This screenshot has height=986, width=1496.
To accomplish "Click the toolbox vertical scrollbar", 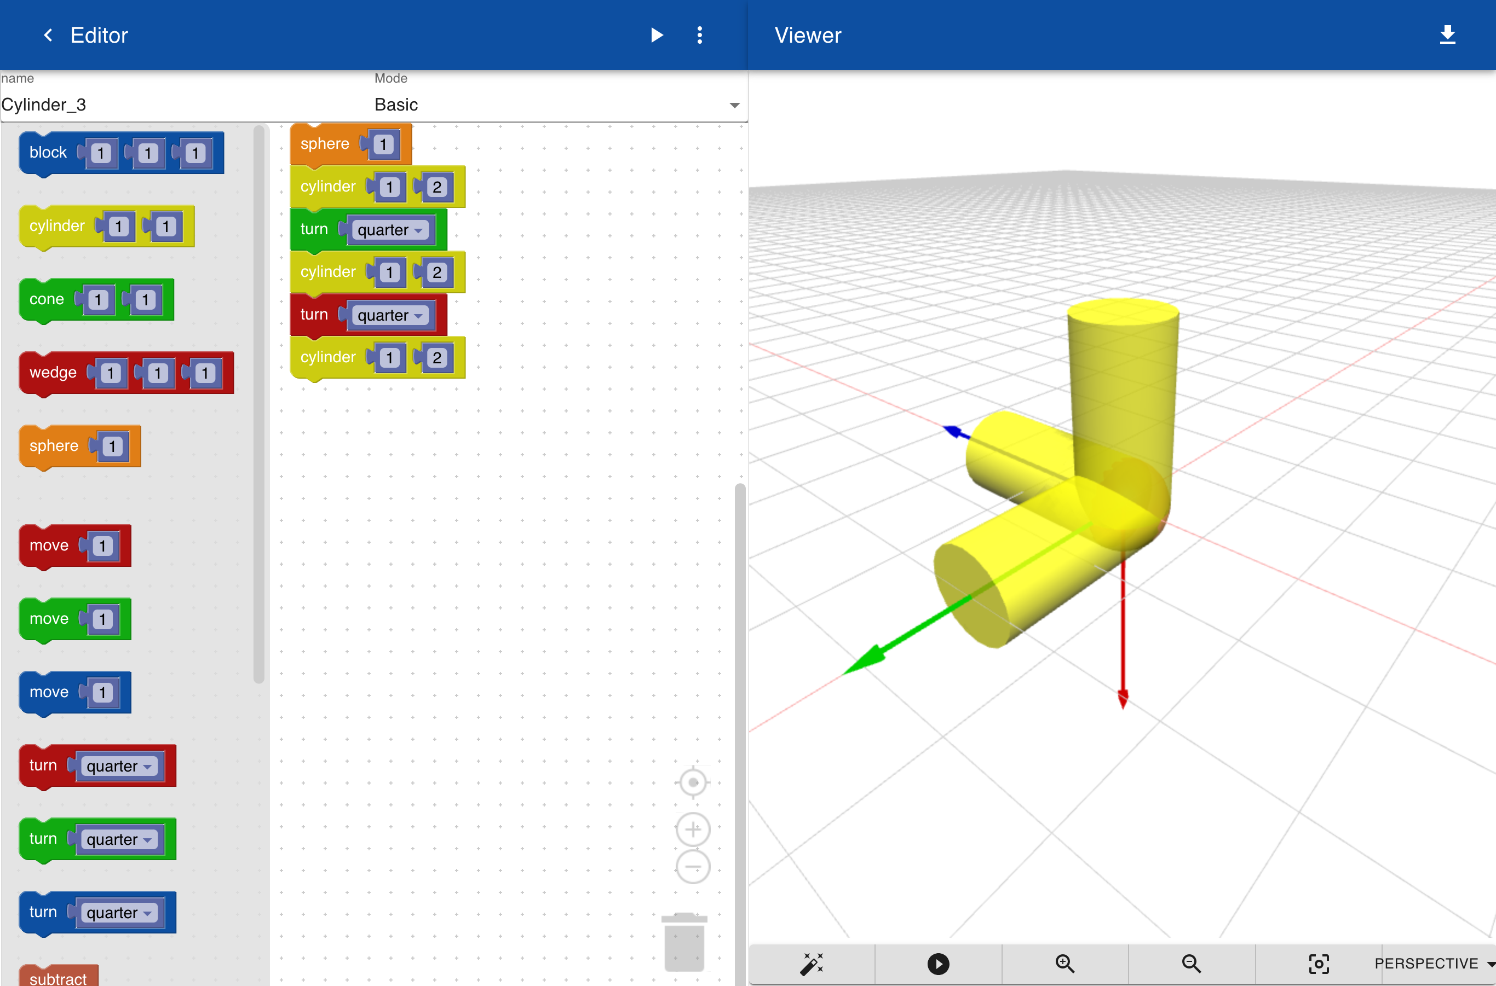I will (x=258, y=405).
